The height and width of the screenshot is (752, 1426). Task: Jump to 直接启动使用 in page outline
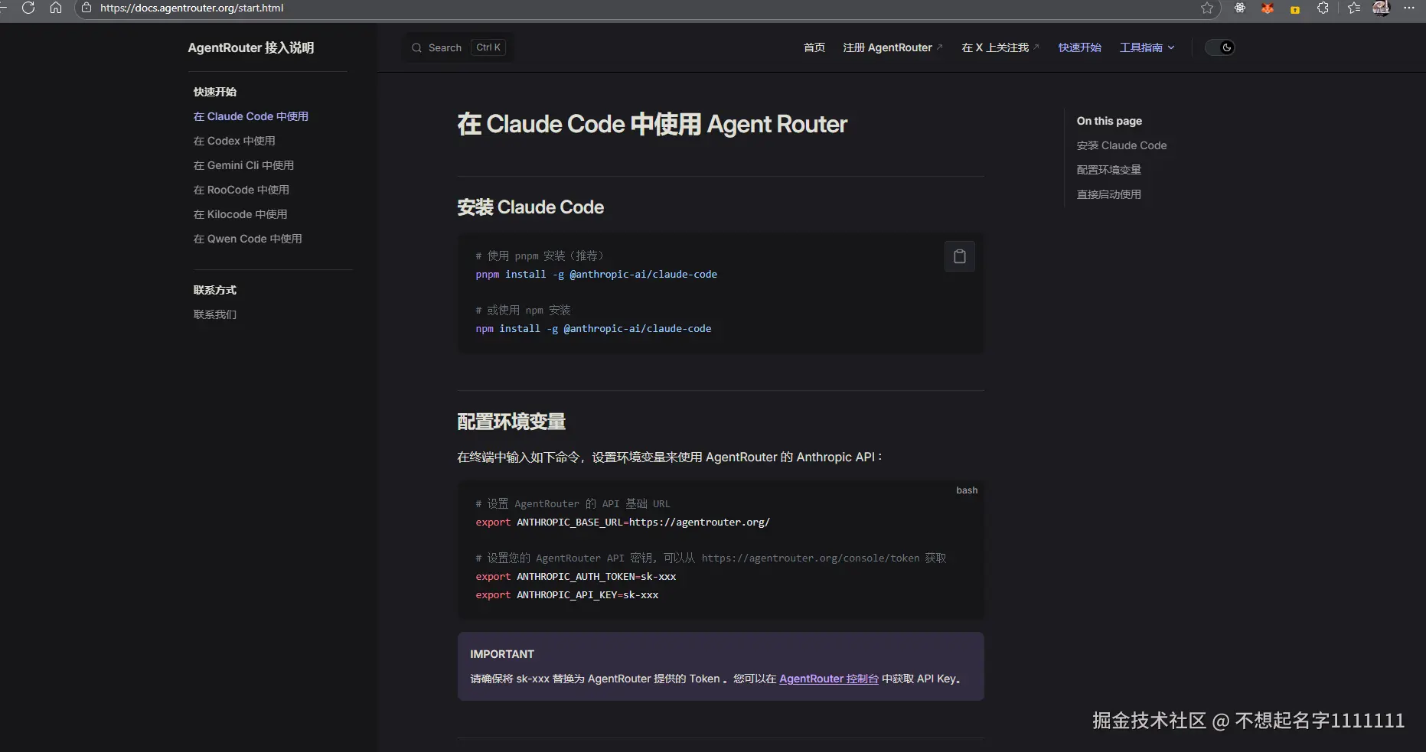1109,194
